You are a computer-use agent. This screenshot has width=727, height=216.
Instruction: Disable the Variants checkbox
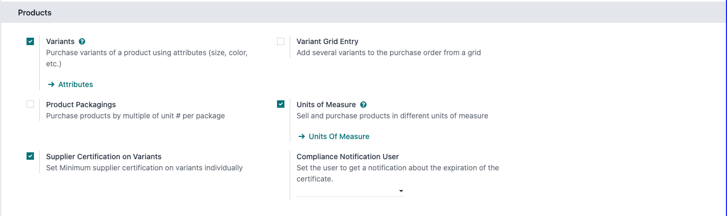(x=30, y=41)
